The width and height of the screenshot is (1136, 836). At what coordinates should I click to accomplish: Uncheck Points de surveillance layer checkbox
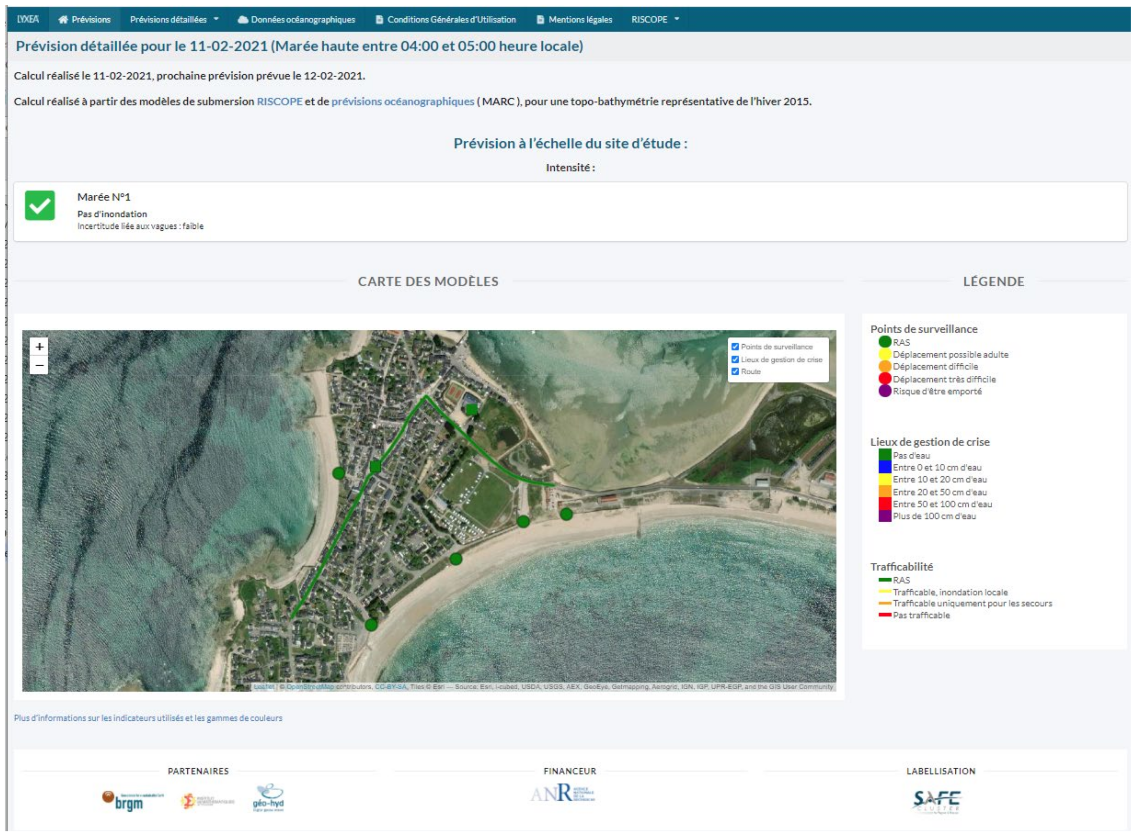point(735,347)
